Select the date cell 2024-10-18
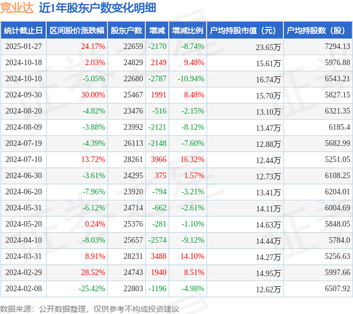353x314 pixels. click(x=23, y=62)
